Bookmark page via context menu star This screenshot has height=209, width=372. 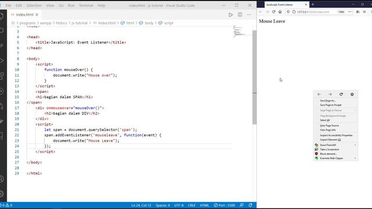(x=352, y=94)
